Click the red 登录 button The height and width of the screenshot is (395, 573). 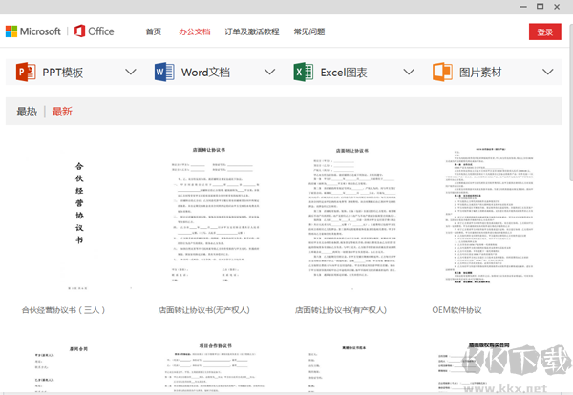545,31
